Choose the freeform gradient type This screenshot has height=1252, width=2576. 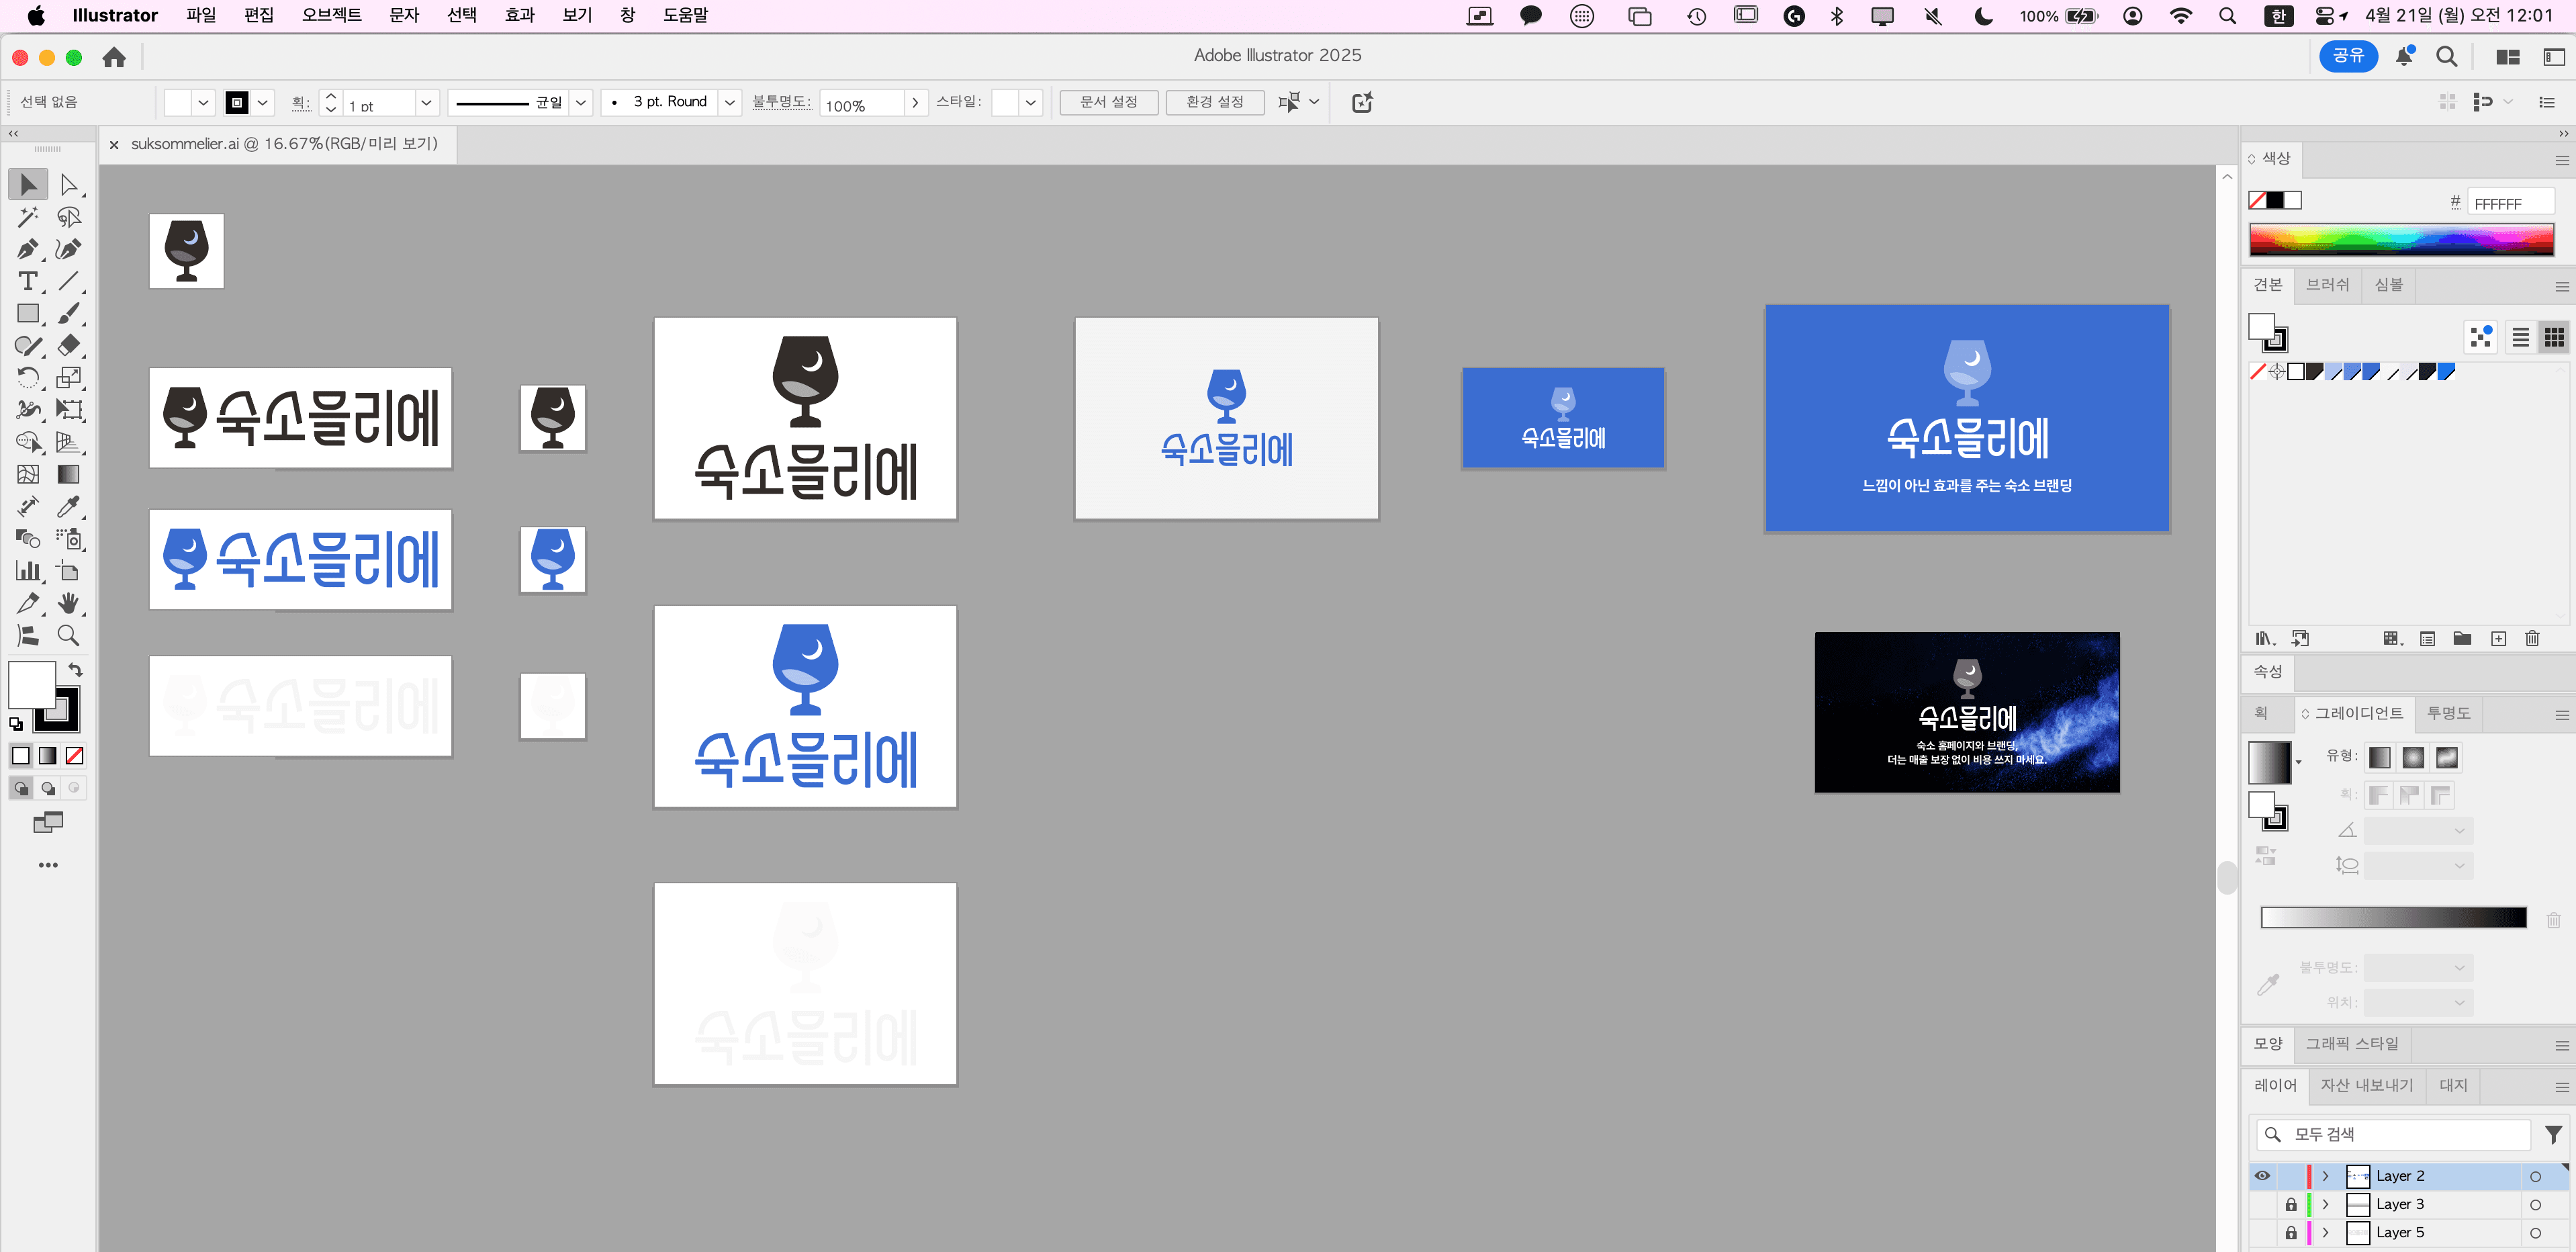point(2446,757)
